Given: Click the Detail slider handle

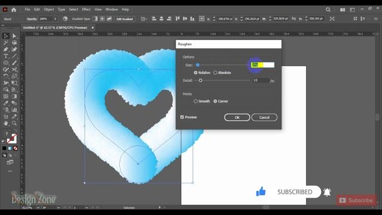Looking at the screenshot, I should [x=201, y=81].
